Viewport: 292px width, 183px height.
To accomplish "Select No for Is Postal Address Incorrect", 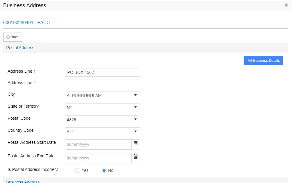I will [x=104, y=170].
